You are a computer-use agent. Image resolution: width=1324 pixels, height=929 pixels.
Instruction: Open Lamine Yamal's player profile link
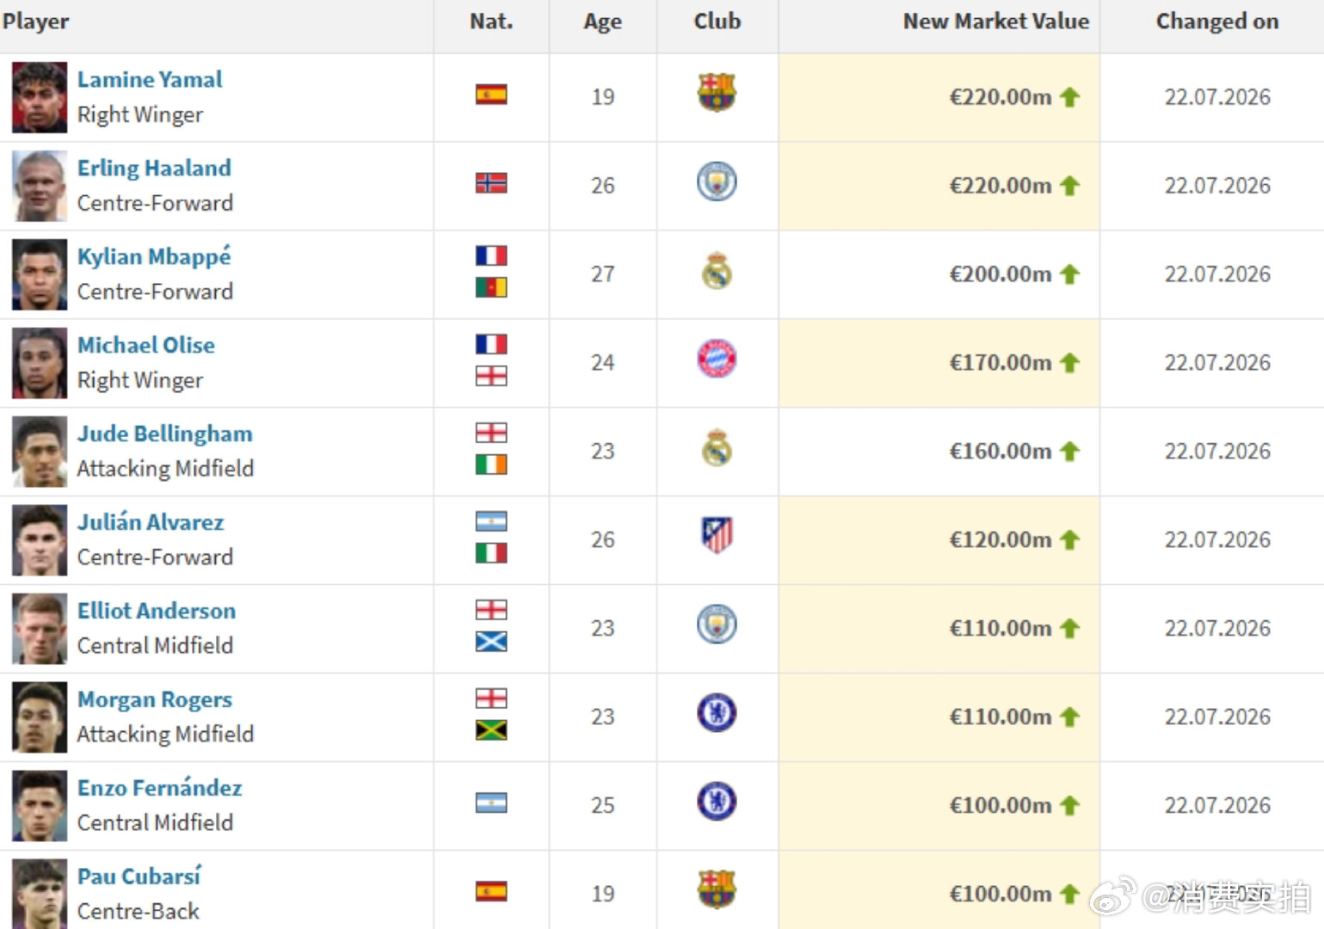tap(150, 79)
